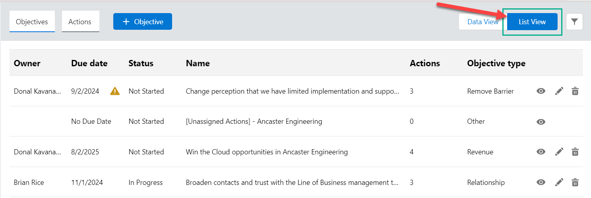Open Win the Cloud opportunities objective row

point(267,152)
